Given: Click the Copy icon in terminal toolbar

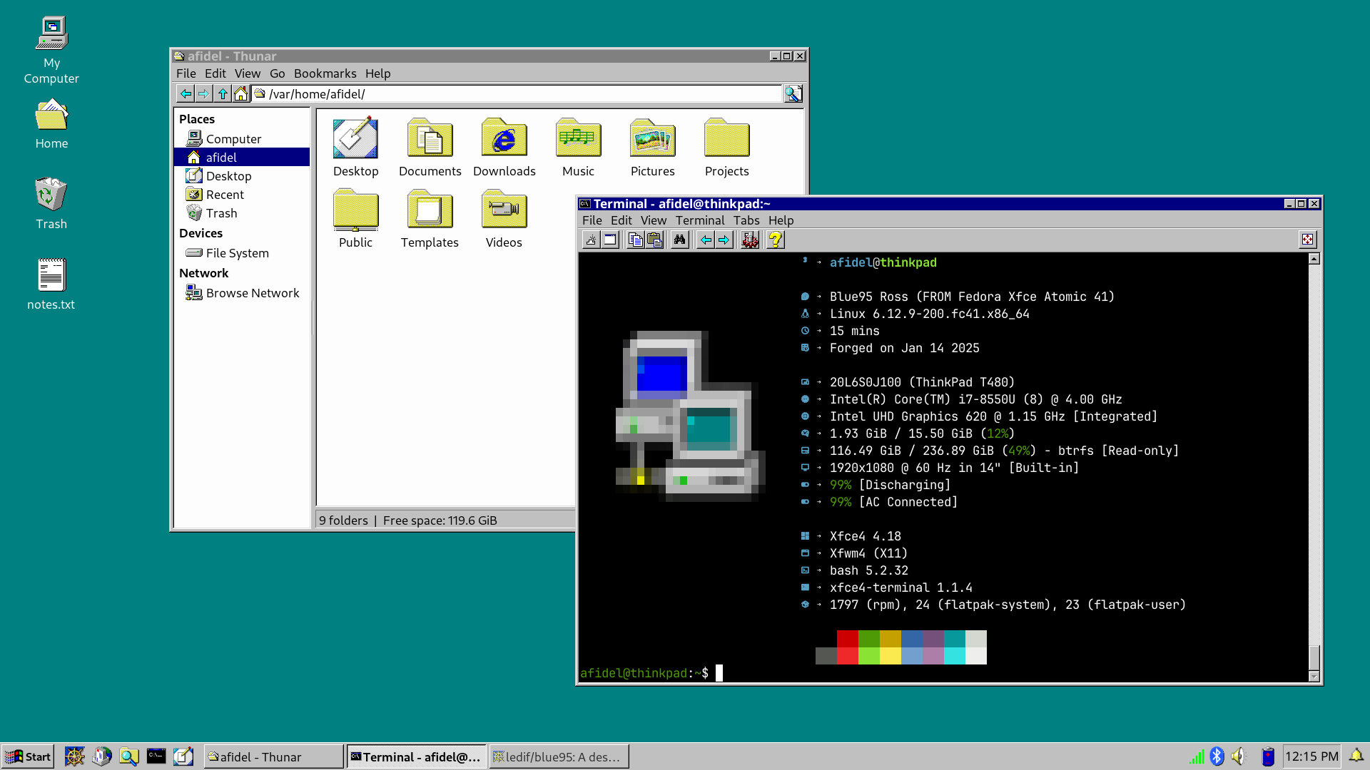Looking at the screenshot, I should coord(635,240).
